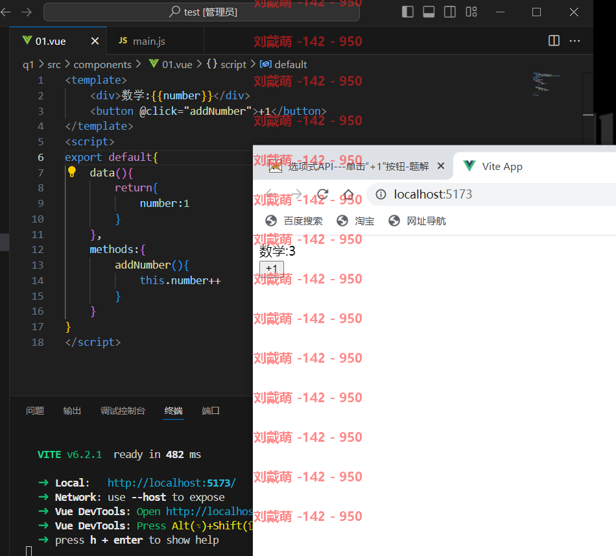Click src in the breadcrumb path
This screenshot has height=556, width=616.
pos(54,64)
